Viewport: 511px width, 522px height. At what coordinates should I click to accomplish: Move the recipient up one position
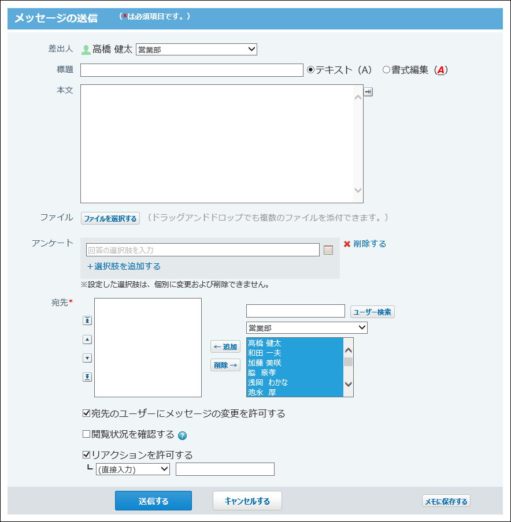[x=87, y=339]
